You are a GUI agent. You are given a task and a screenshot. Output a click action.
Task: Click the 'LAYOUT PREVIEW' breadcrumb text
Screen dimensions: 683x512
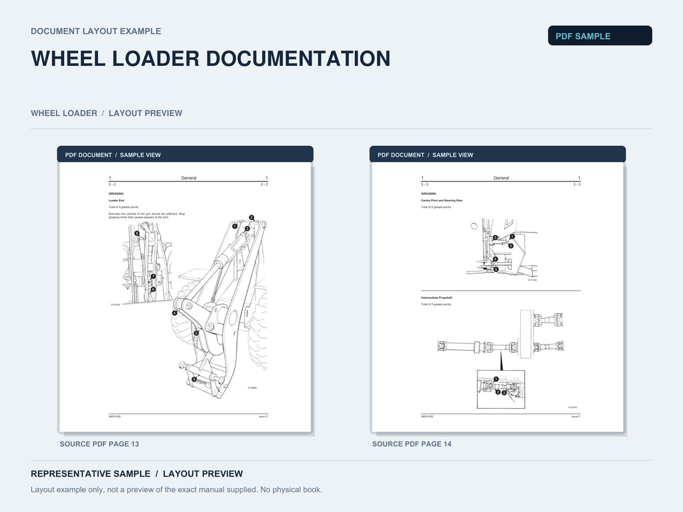145,113
